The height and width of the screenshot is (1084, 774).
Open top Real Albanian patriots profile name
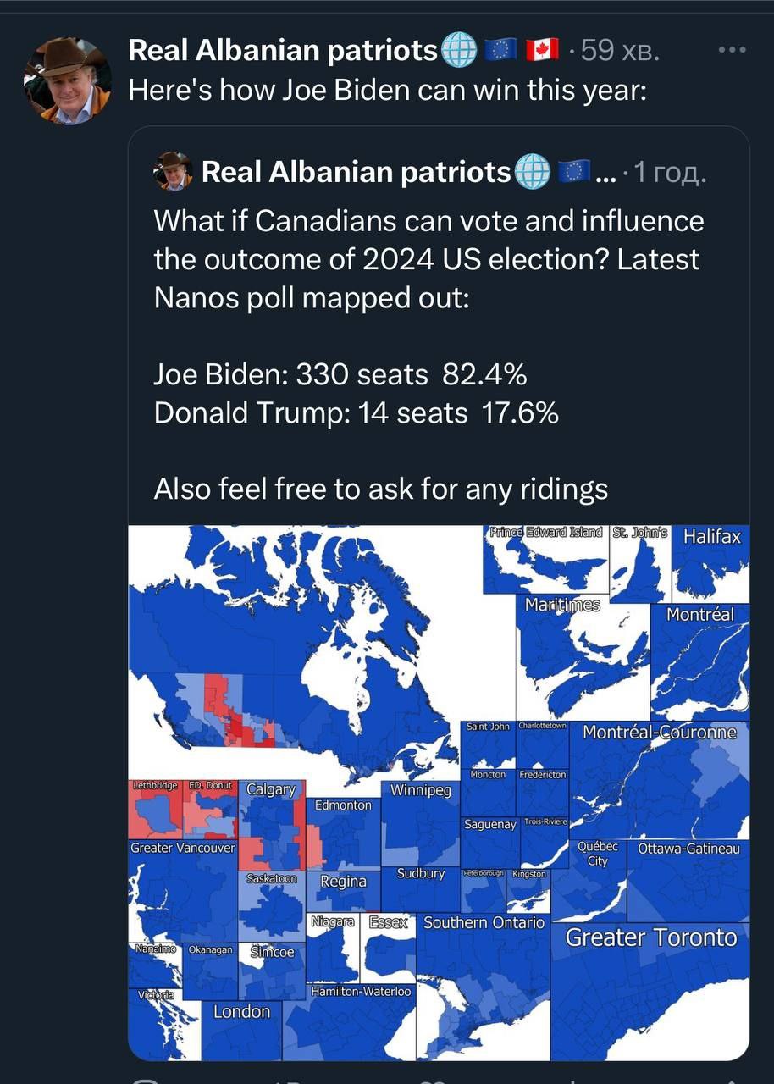click(282, 51)
